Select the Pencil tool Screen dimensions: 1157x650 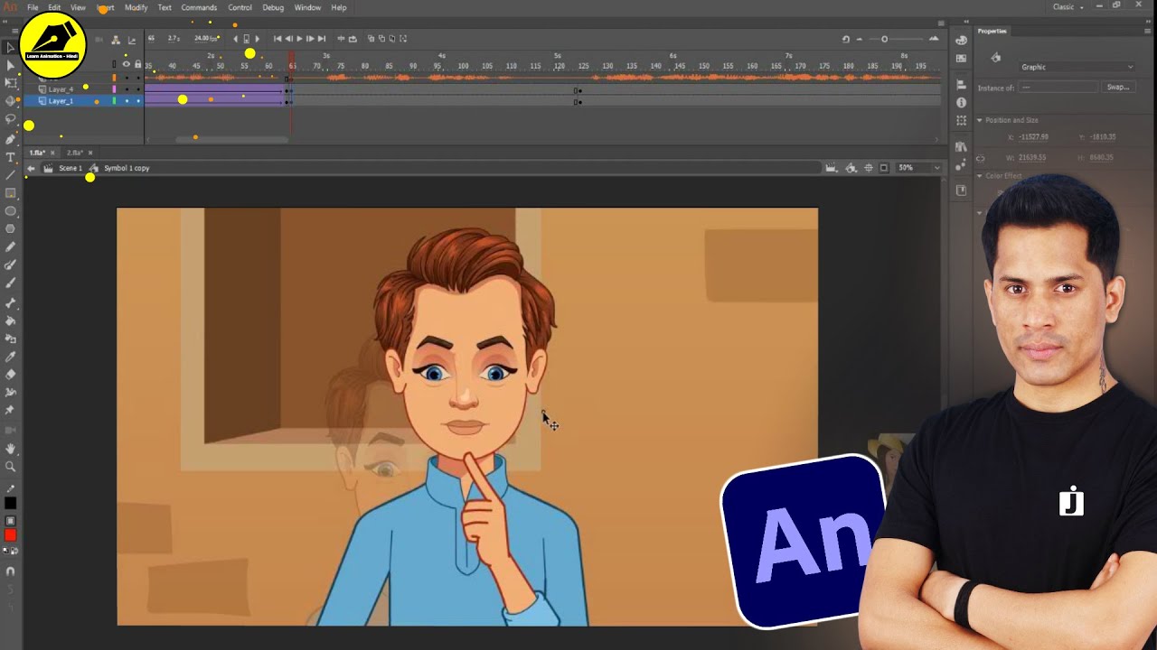tap(10, 246)
